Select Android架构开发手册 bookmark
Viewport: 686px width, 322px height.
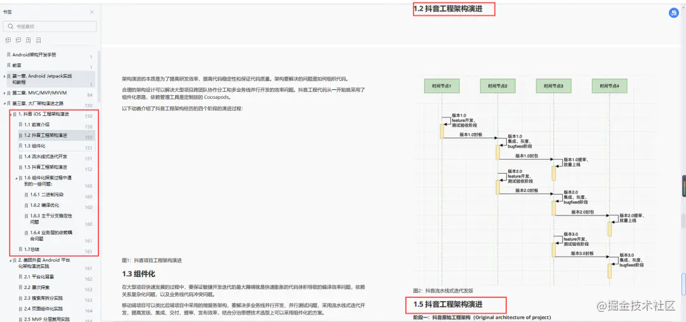tap(34, 55)
